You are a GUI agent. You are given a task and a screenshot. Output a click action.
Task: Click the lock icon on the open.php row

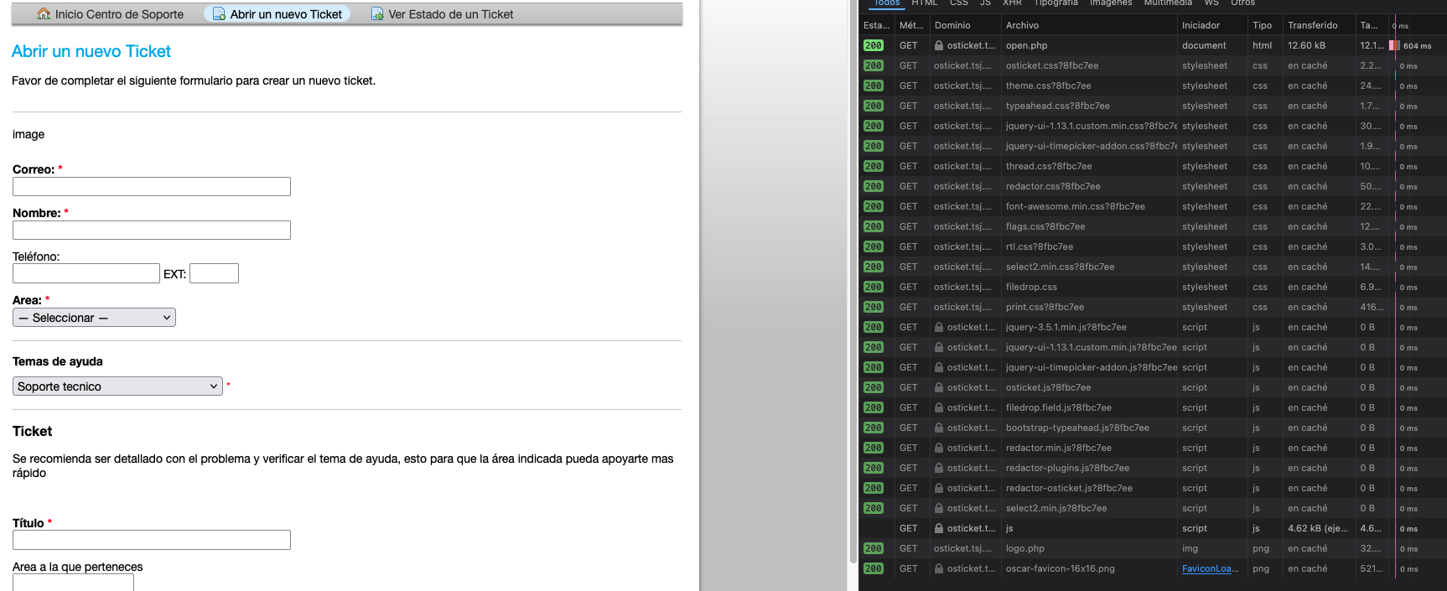[x=939, y=46]
